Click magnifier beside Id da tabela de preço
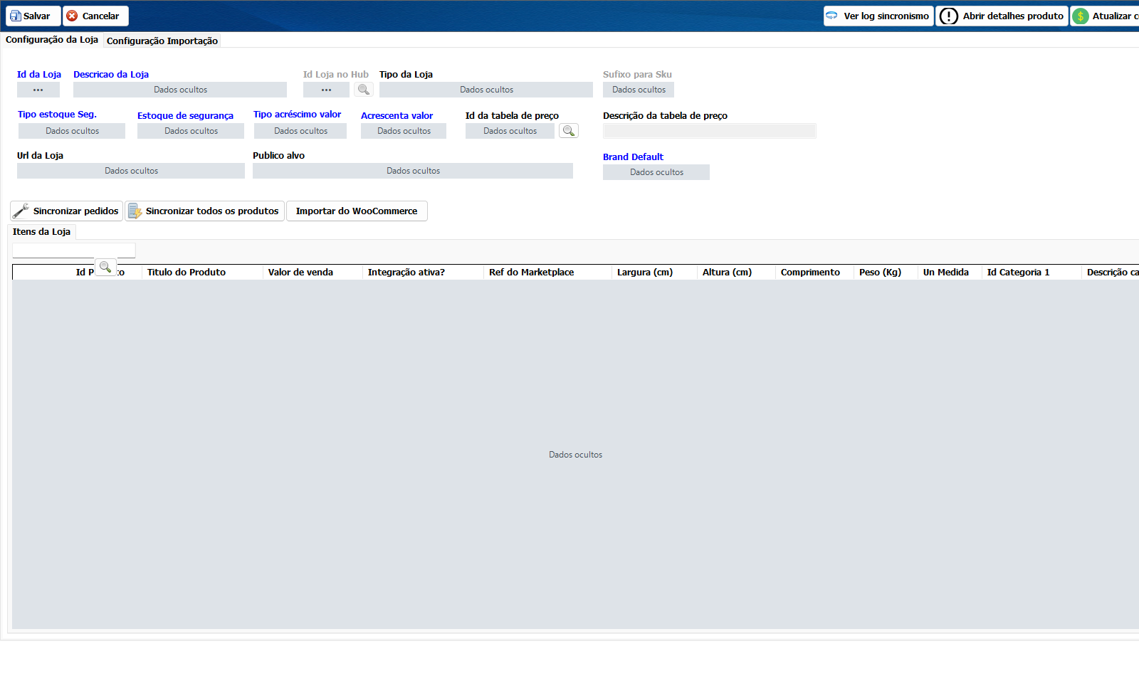This screenshot has width=1139, height=676. [569, 131]
